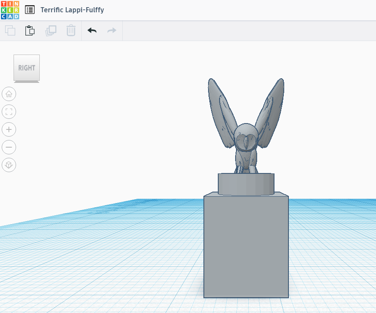Click the Home view icon
This screenshot has width=376, height=313.
point(9,94)
